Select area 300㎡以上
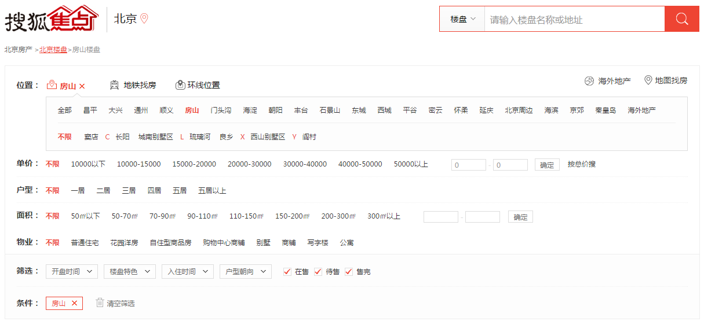Image resolution: width=704 pixels, height=325 pixels. click(384, 216)
